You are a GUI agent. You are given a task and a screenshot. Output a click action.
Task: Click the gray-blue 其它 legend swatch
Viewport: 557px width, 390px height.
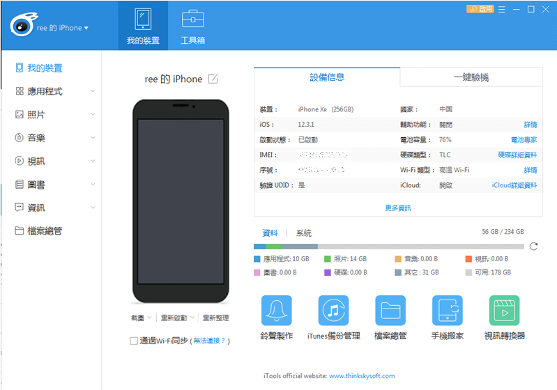pyautogui.click(x=398, y=272)
